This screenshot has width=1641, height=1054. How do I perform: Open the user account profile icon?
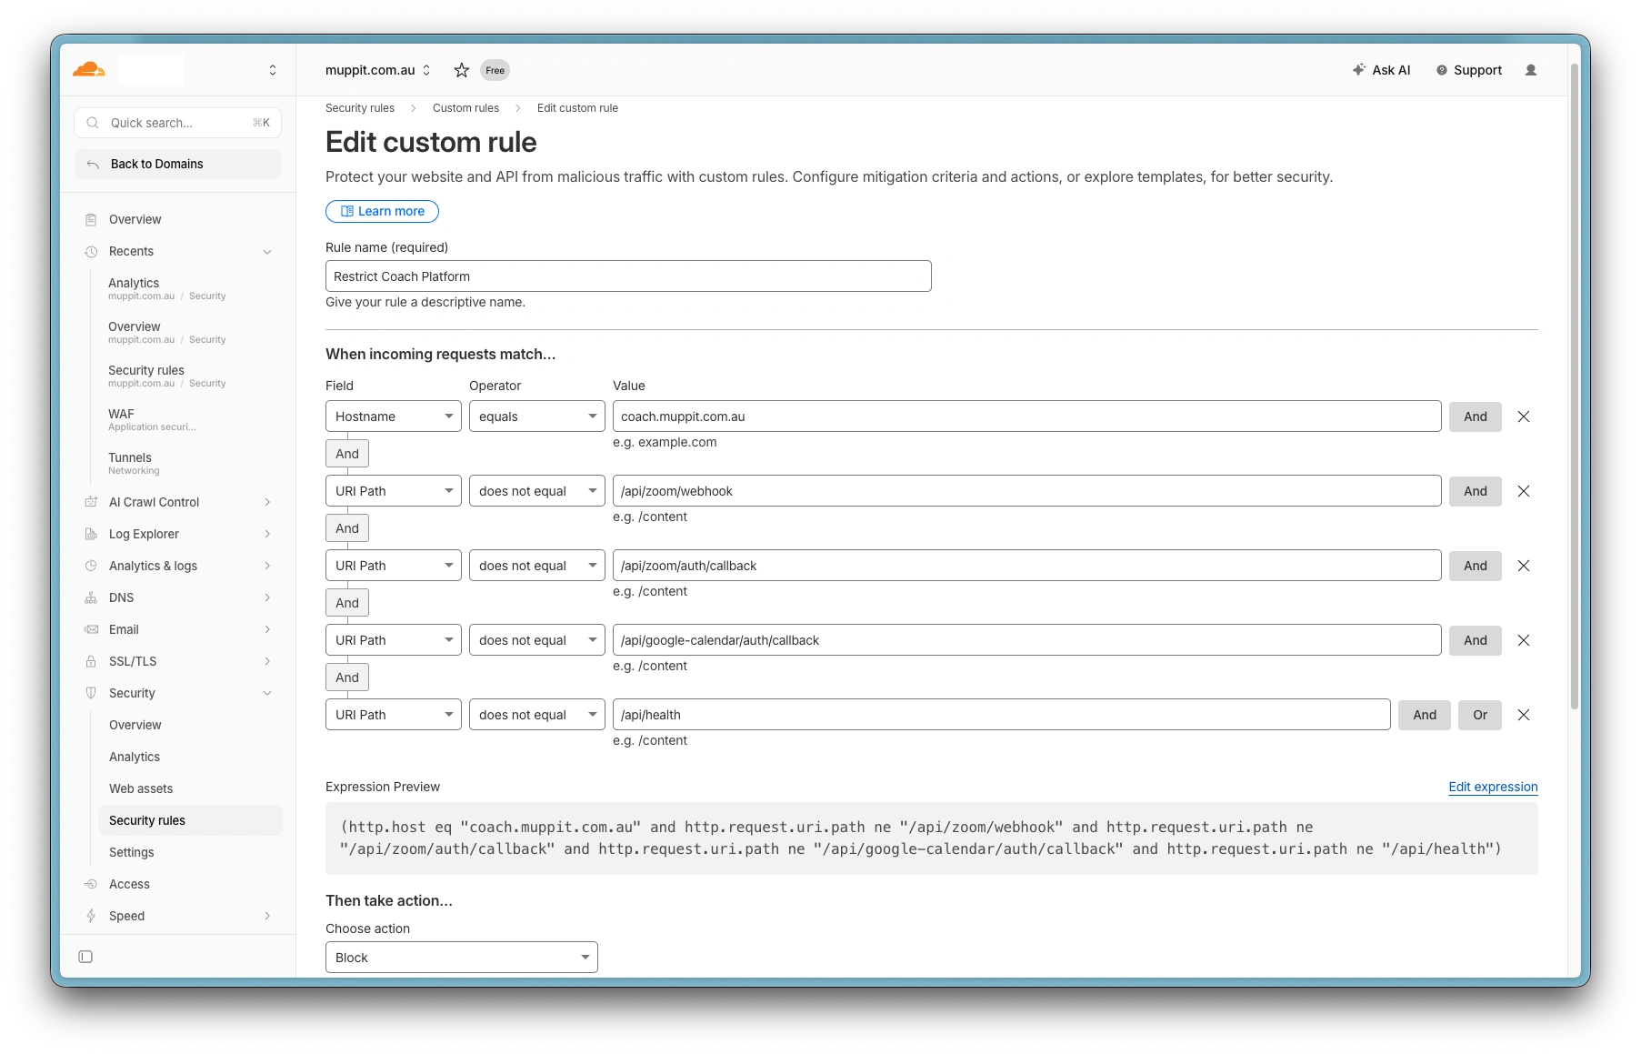[1530, 70]
